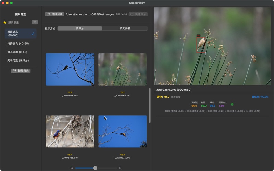This screenshot has width=274, height=171.
Task: Select the 无鸟可选 (未评分) filter
Action: tap(18, 60)
